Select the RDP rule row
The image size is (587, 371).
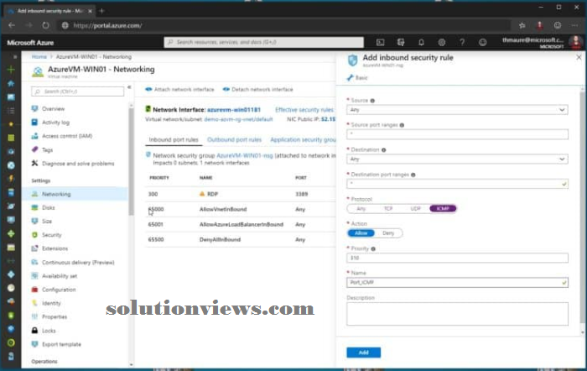pyautogui.click(x=241, y=194)
